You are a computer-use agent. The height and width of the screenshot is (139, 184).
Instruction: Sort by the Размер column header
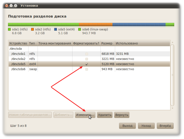(107, 43)
